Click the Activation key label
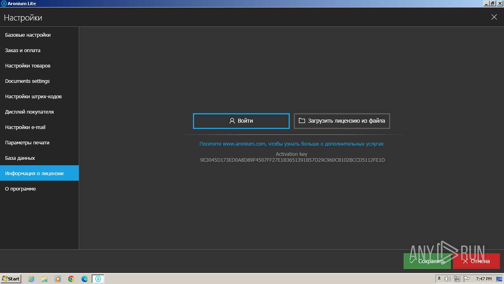The width and height of the screenshot is (504, 284). [291, 154]
